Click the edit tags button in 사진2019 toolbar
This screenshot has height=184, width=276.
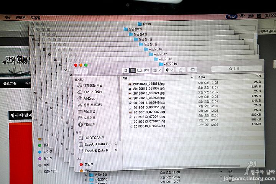192,70
